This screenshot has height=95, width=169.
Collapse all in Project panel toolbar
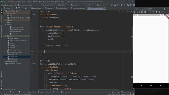22,8
